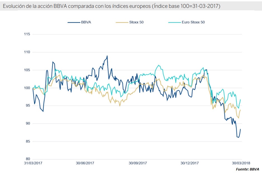
Task: Click the 95 y-axis label
Action: 28,106
